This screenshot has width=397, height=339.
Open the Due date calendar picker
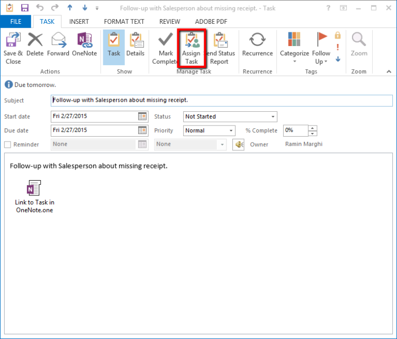[142, 130]
